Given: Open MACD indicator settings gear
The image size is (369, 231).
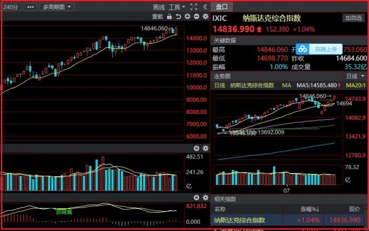Looking at the screenshot, I should click(205, 198).
